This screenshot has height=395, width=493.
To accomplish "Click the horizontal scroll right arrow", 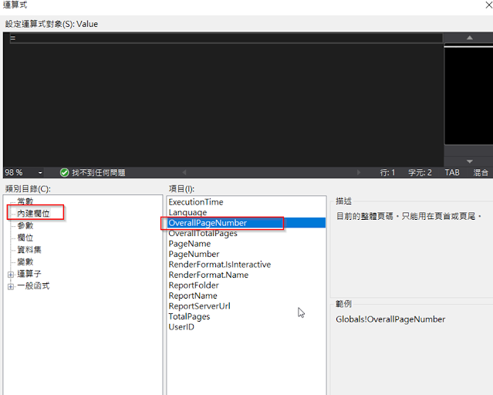I will [359, 172].
